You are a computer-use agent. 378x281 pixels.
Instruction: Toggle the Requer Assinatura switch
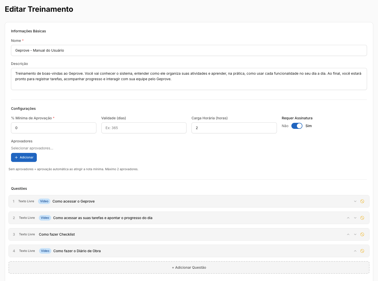pos(297,126)
